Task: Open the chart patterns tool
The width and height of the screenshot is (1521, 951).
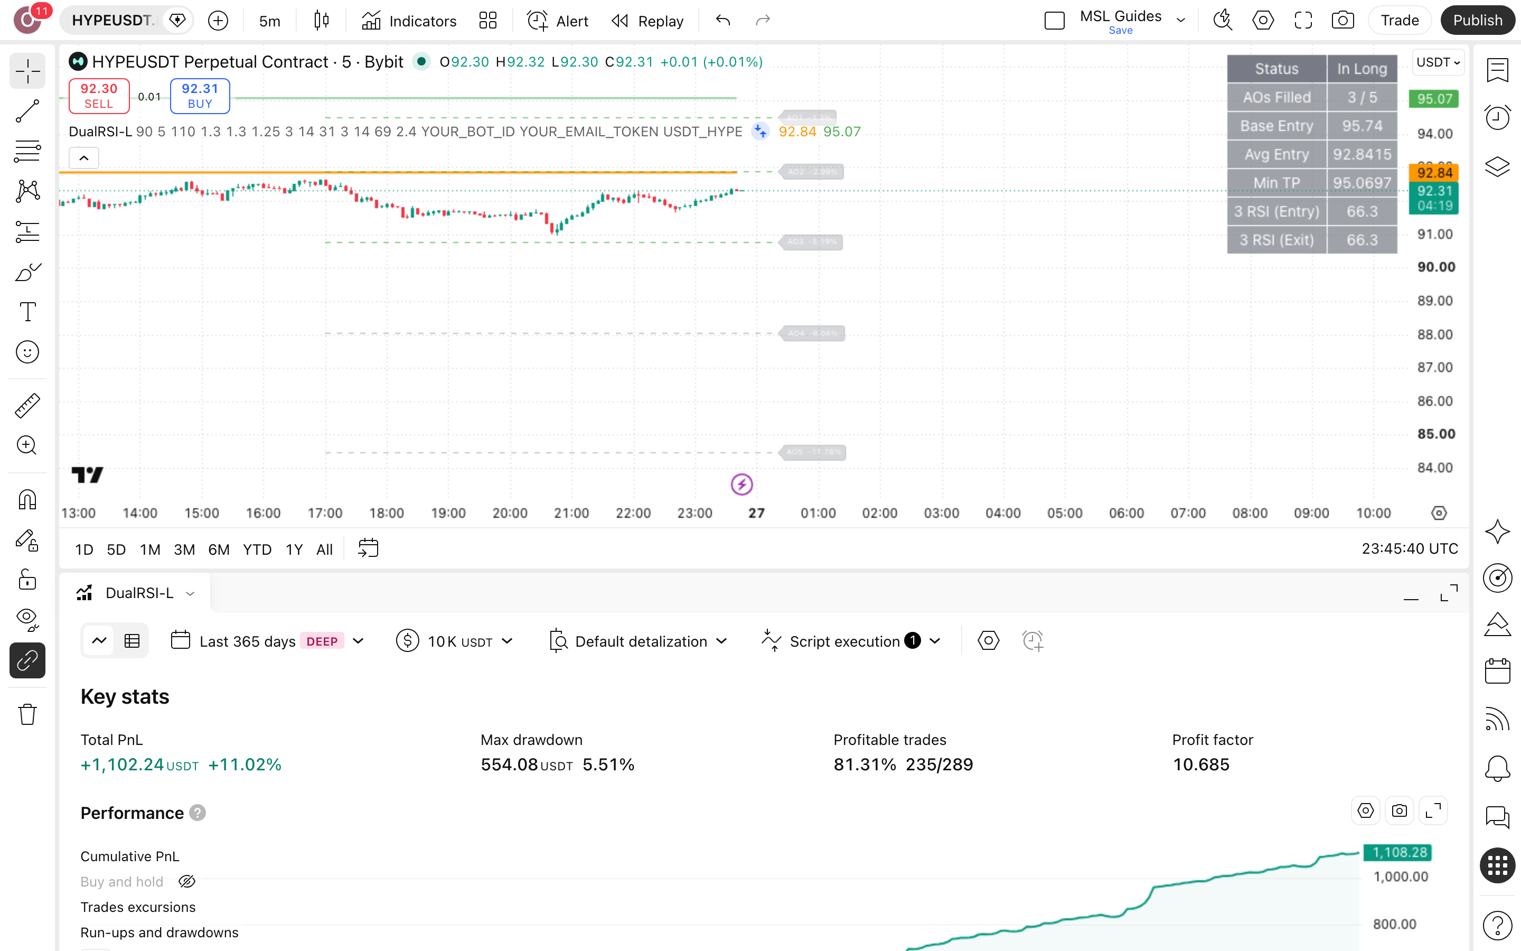Action: [x=27, y=191]
